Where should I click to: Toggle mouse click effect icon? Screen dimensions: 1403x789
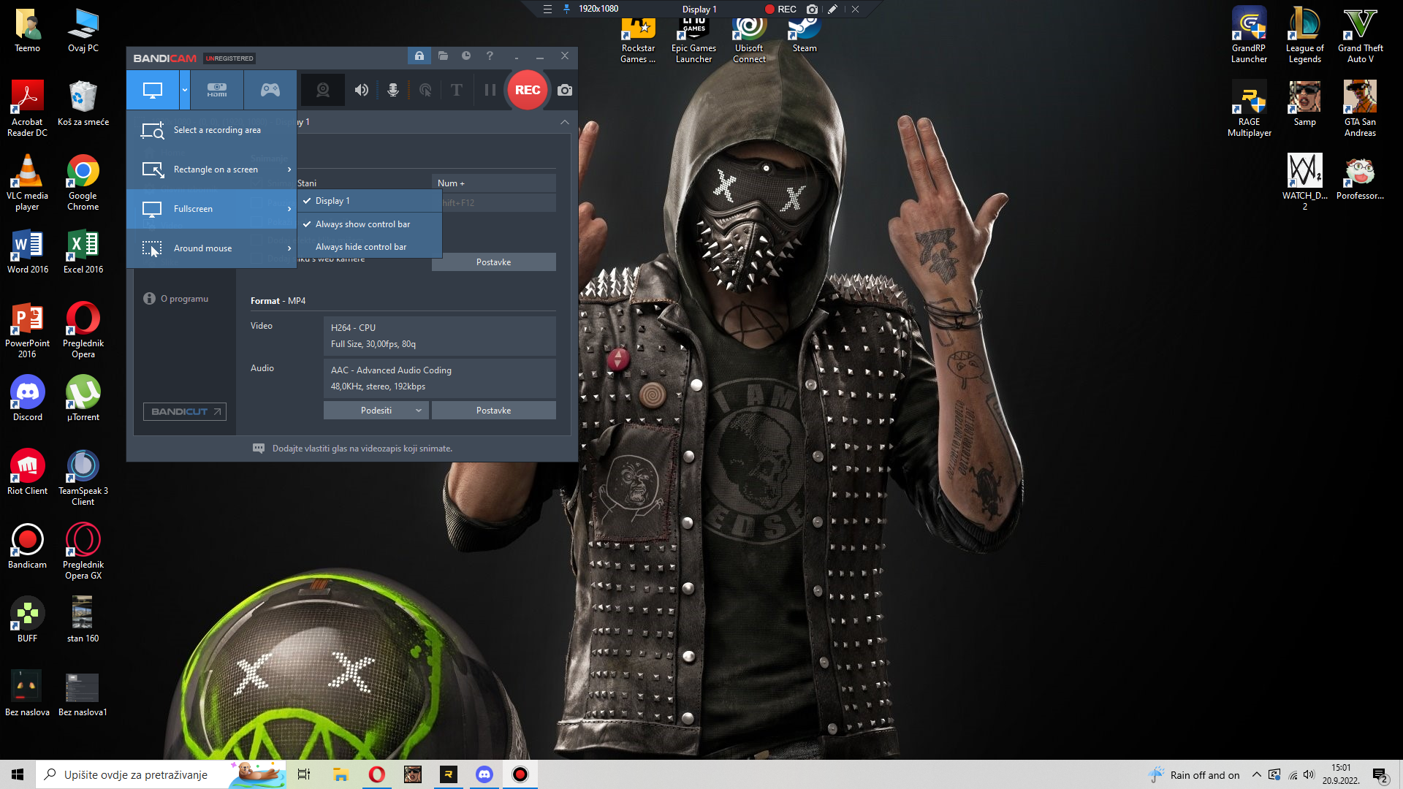tap(425, 90)
